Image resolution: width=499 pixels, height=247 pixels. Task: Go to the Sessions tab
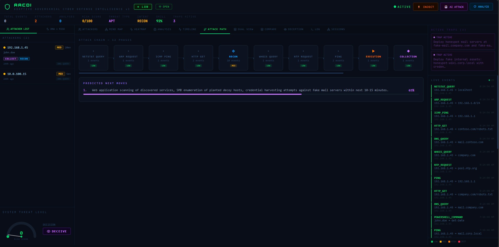[336, 29]
